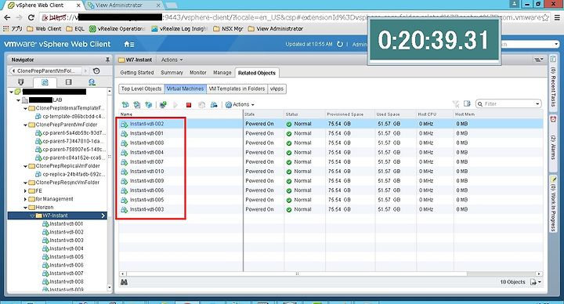Click the grayed icon beside the red stop

pos(201,105)
